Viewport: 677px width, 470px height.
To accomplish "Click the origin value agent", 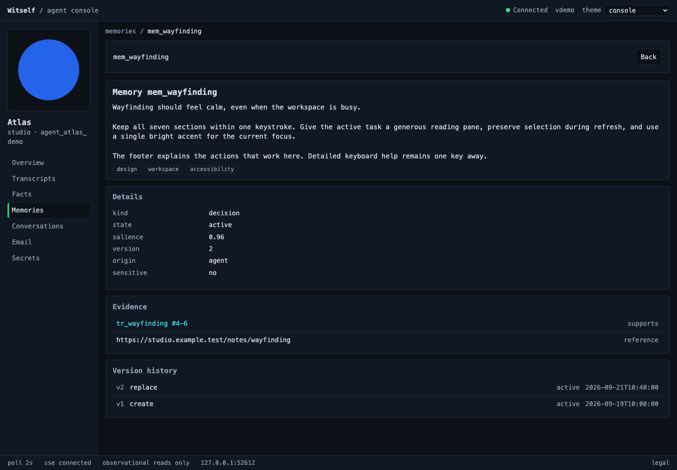I will tap(218, 260).
